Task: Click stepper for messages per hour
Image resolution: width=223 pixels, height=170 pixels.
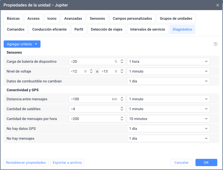Action: point(122,119)
